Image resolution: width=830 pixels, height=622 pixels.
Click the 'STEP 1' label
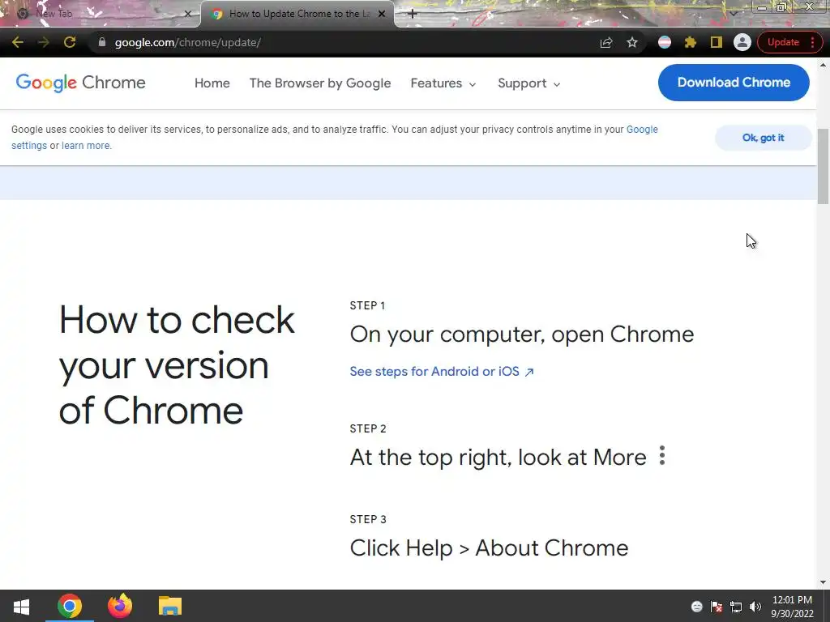click(367, 305)
